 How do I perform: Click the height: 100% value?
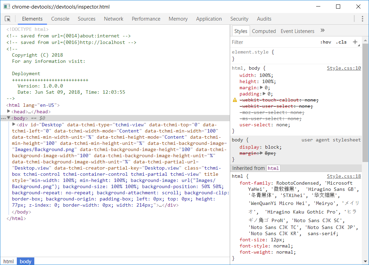268,81
